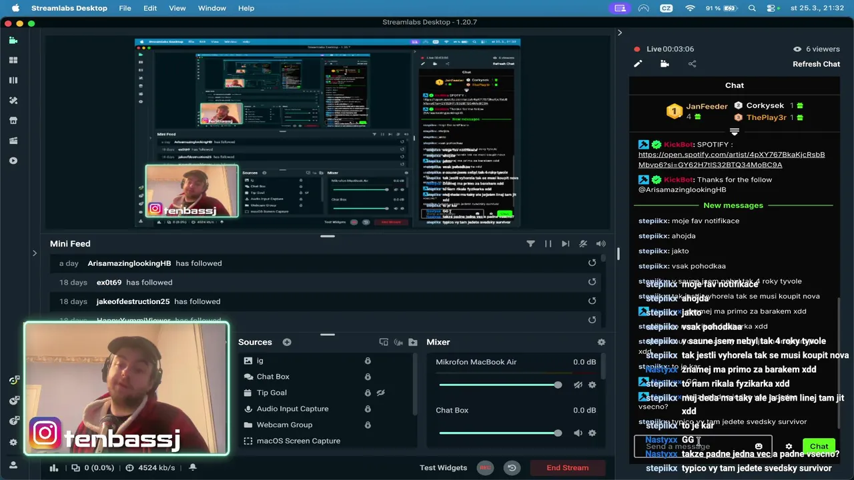Screen dimensions: 854x480
Task: Click the Mini Feed filter icon
Action: pyautogui.click(x=530, y=244)
